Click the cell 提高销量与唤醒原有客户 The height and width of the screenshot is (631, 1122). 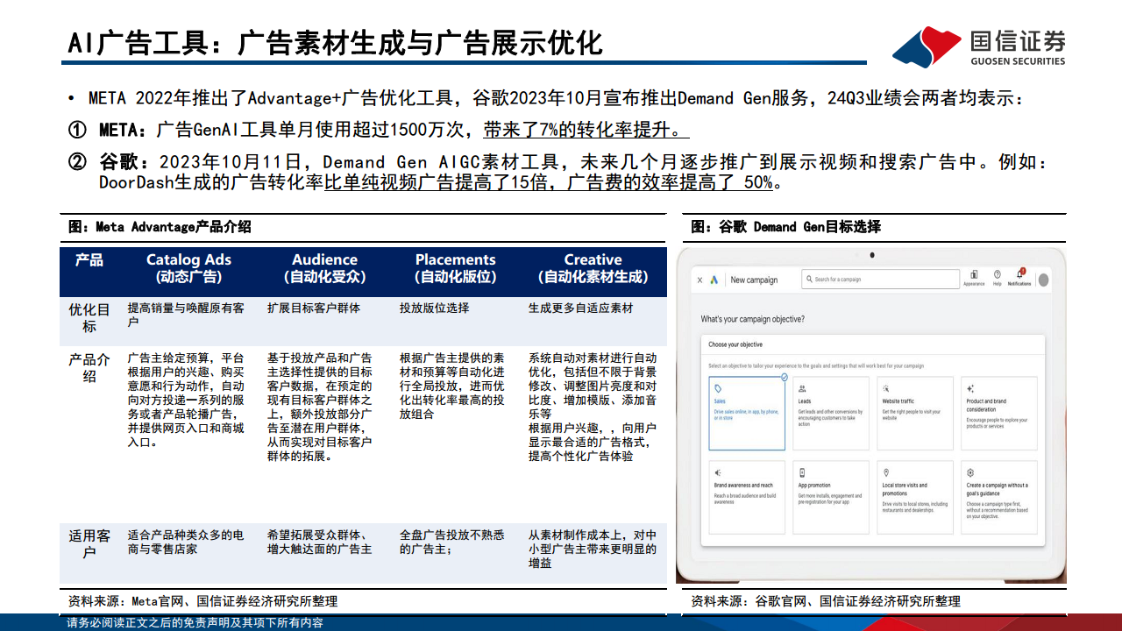(x=186, y=315)
